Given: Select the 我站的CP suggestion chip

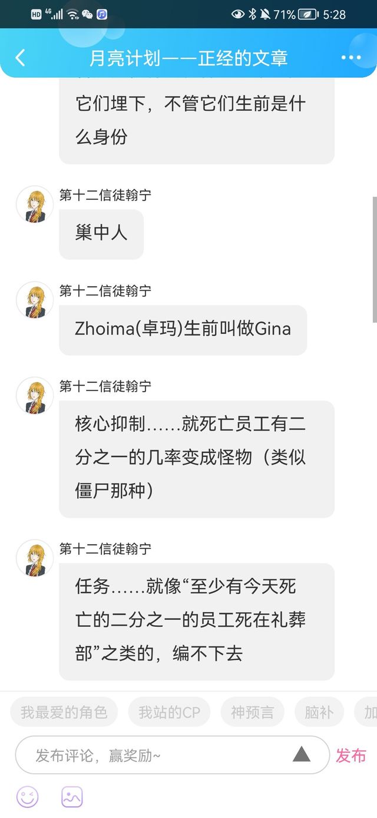Looking at the screenshot, I should (169, 712).
